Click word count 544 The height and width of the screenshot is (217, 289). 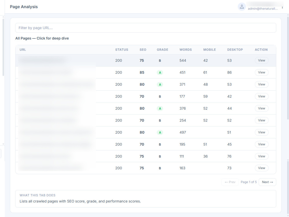pos(183,60)
